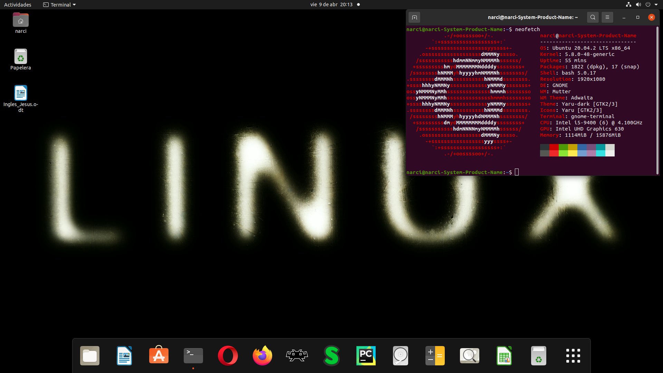The image size is (663, 373).
Task: Open the Files manager in dock
Action: [x=90, y=356]
